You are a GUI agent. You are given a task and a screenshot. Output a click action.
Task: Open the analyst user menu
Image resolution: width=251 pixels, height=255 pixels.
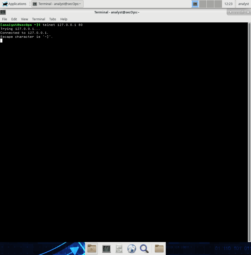(243, 4)
